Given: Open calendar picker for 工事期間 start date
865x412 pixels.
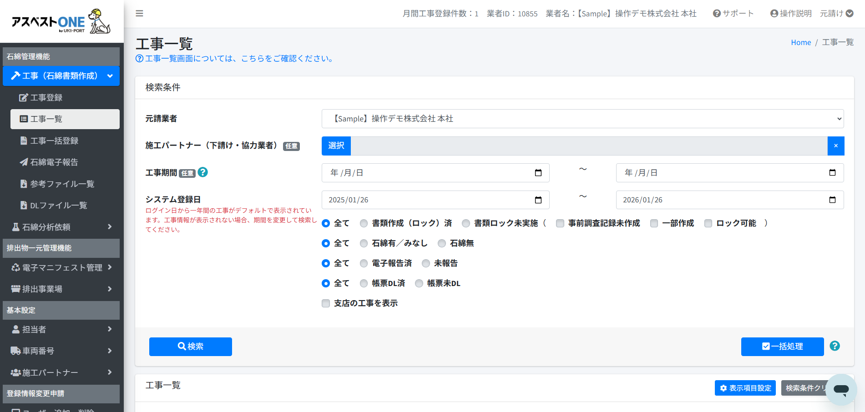Looking at the screenshot, I should click(538, 173).
